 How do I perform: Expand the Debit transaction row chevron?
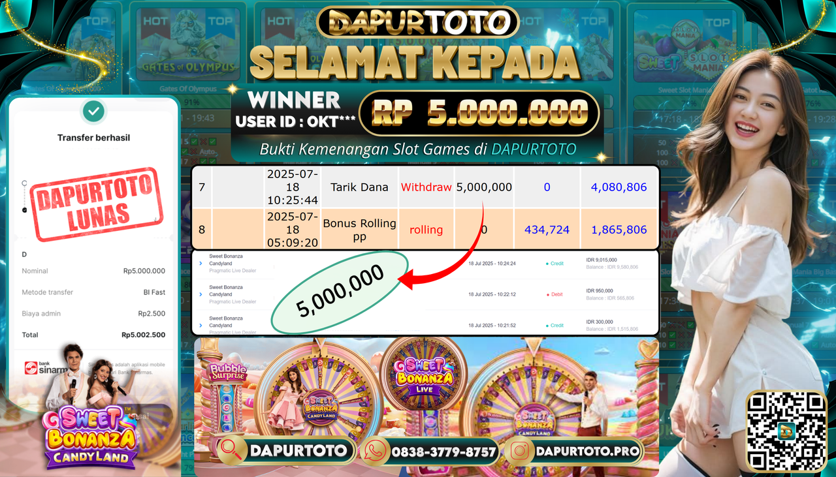pyautogui.click(x=201, y=294)
